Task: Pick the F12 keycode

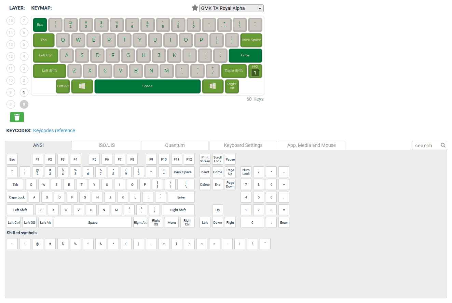Action: coord(189,159)
